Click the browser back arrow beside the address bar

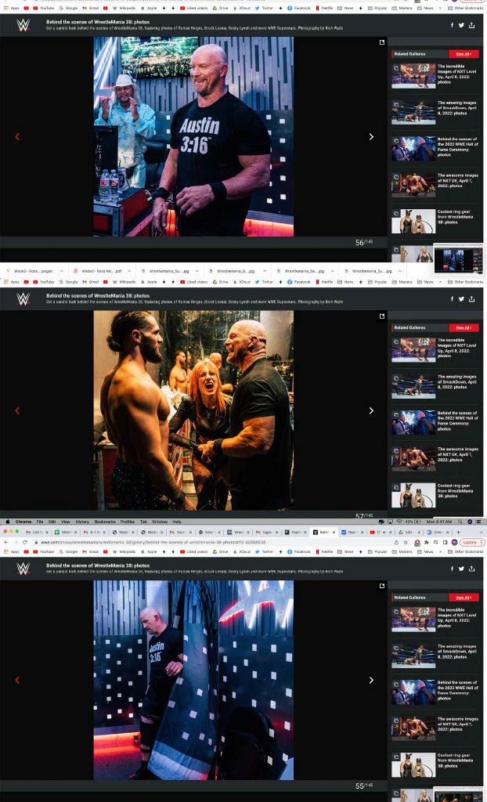(5, 542)
